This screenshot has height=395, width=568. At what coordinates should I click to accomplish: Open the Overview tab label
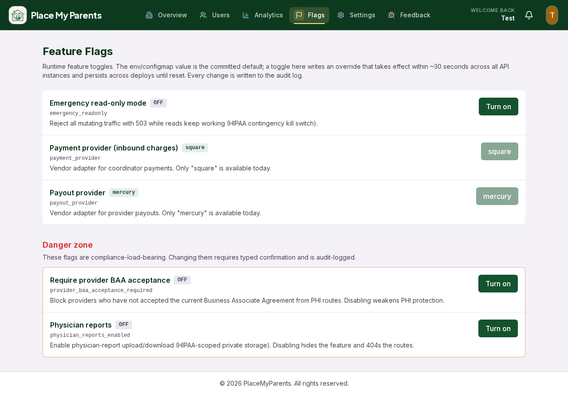click(173, 15)
